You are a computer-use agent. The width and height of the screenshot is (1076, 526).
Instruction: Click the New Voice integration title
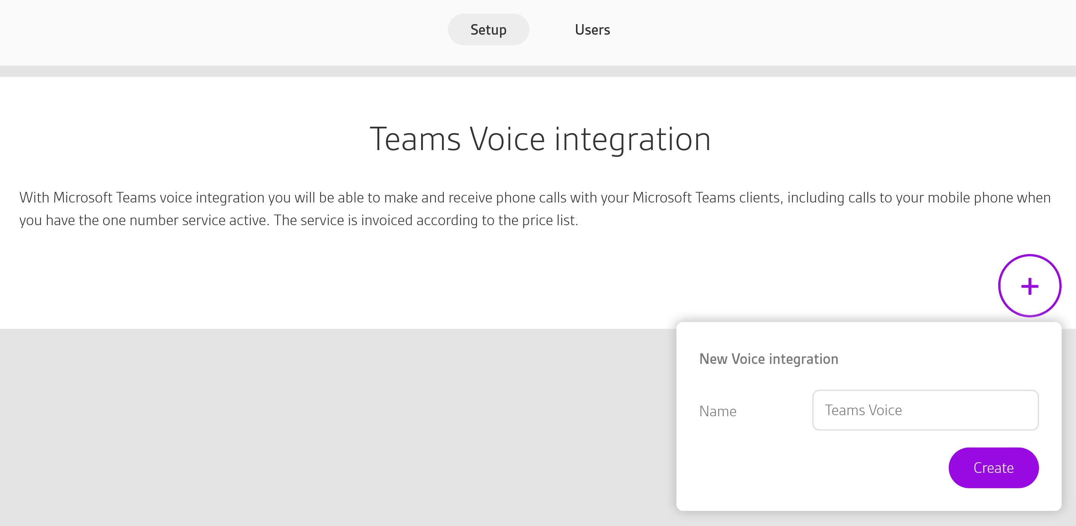coord(769,359)
